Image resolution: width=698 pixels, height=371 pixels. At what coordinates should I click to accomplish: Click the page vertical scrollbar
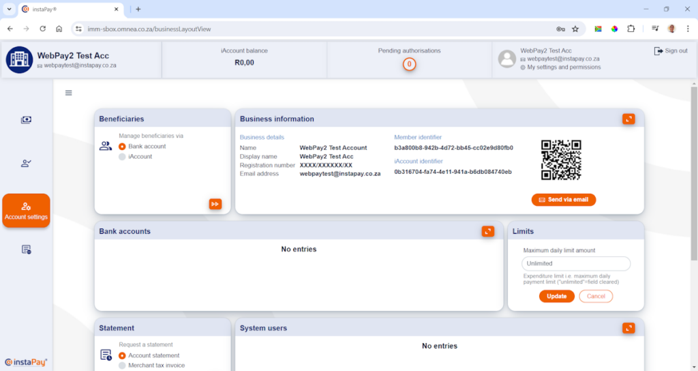tap(694, 174)
